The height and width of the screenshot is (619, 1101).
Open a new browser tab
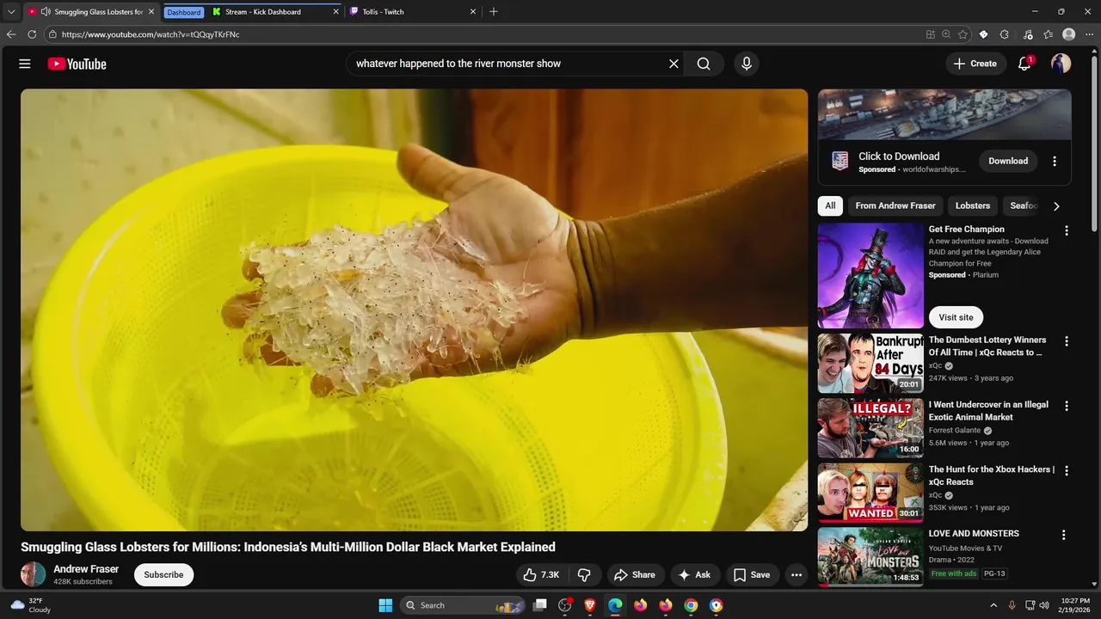click(x=494, y=12)
